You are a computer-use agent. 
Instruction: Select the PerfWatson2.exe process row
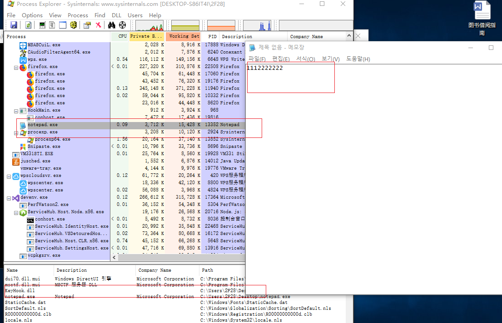pyautogui.click(x=125, y=205)
